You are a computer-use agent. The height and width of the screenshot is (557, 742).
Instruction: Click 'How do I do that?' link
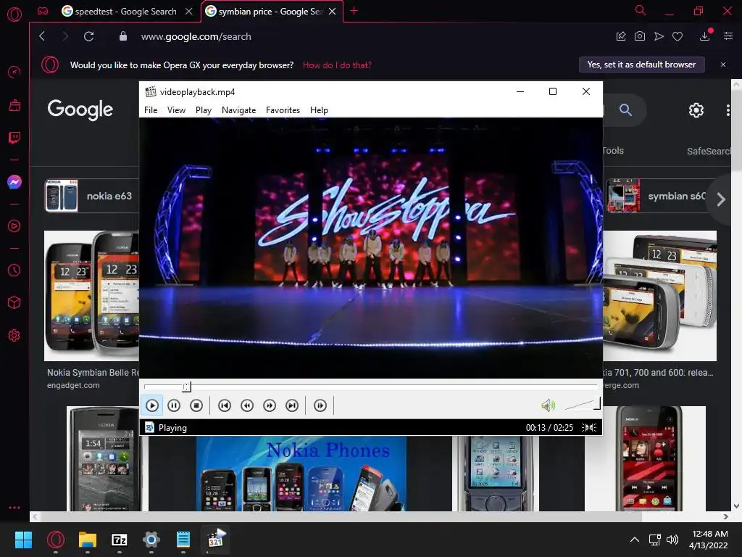pos(337,65)
